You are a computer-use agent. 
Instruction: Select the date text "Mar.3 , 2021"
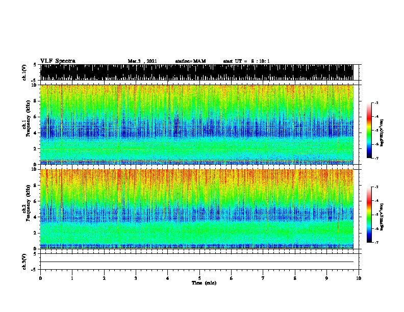142,61
